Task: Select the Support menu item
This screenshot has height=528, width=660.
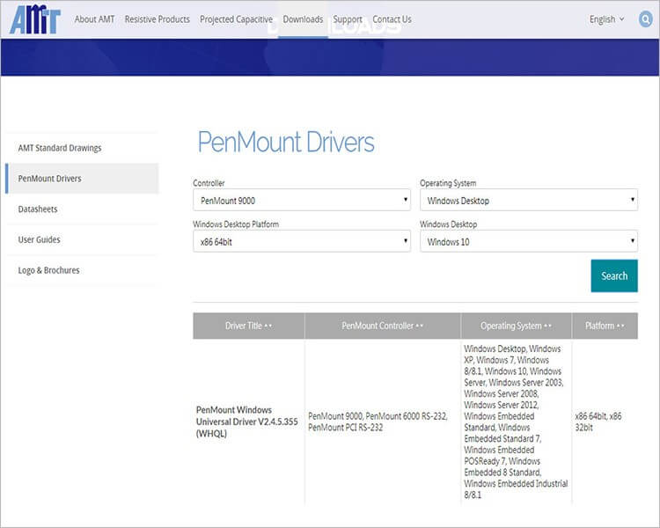Action: point(348,19)
